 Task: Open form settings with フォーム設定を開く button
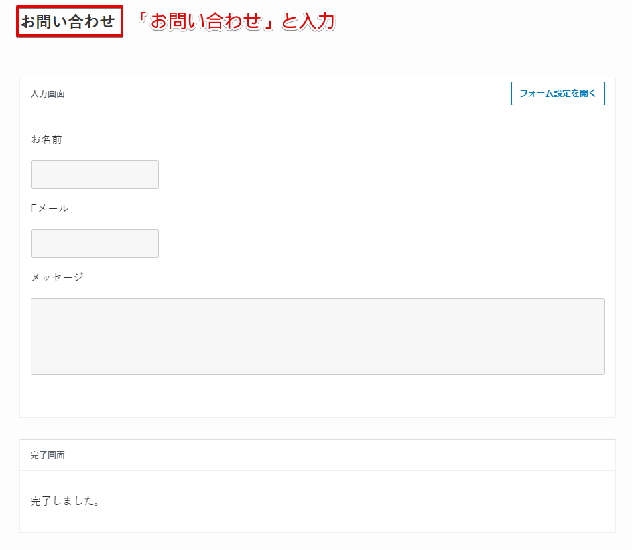[x=558, y=94]
